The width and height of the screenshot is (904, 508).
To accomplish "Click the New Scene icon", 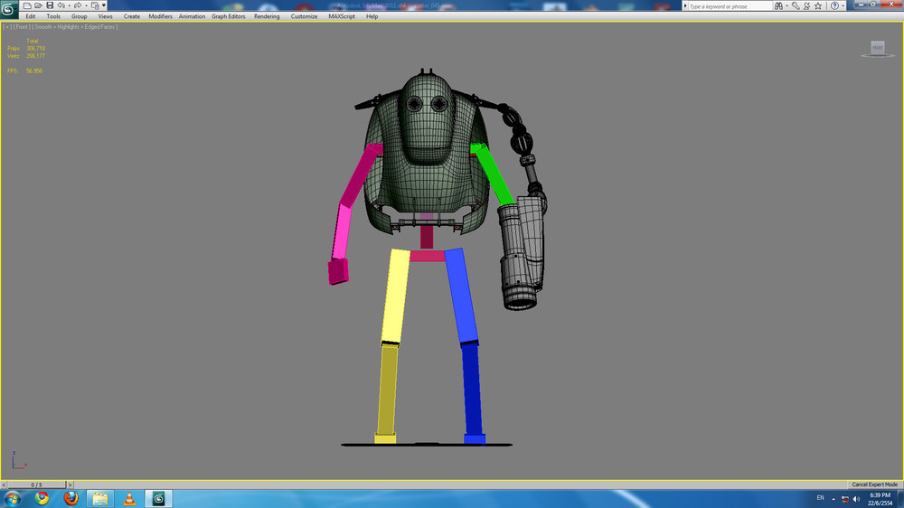I will (28, 5).
